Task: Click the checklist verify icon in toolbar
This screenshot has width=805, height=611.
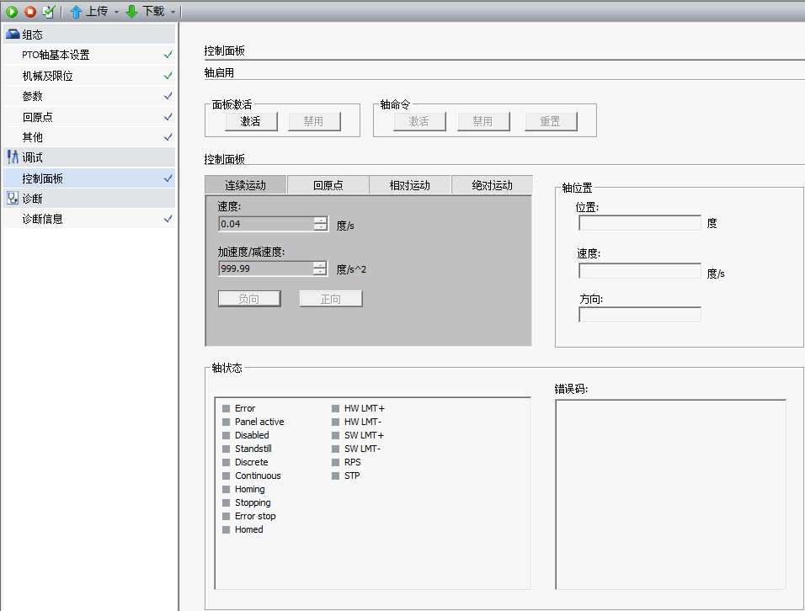Action: click(49, 12)
